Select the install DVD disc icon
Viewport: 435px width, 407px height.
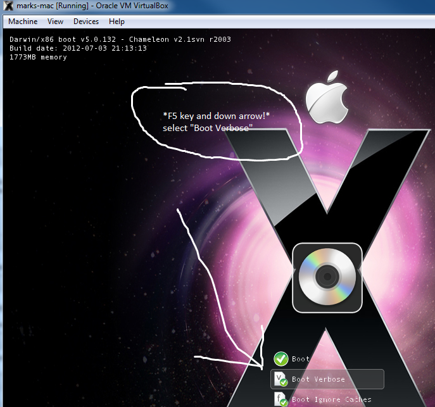327,277
